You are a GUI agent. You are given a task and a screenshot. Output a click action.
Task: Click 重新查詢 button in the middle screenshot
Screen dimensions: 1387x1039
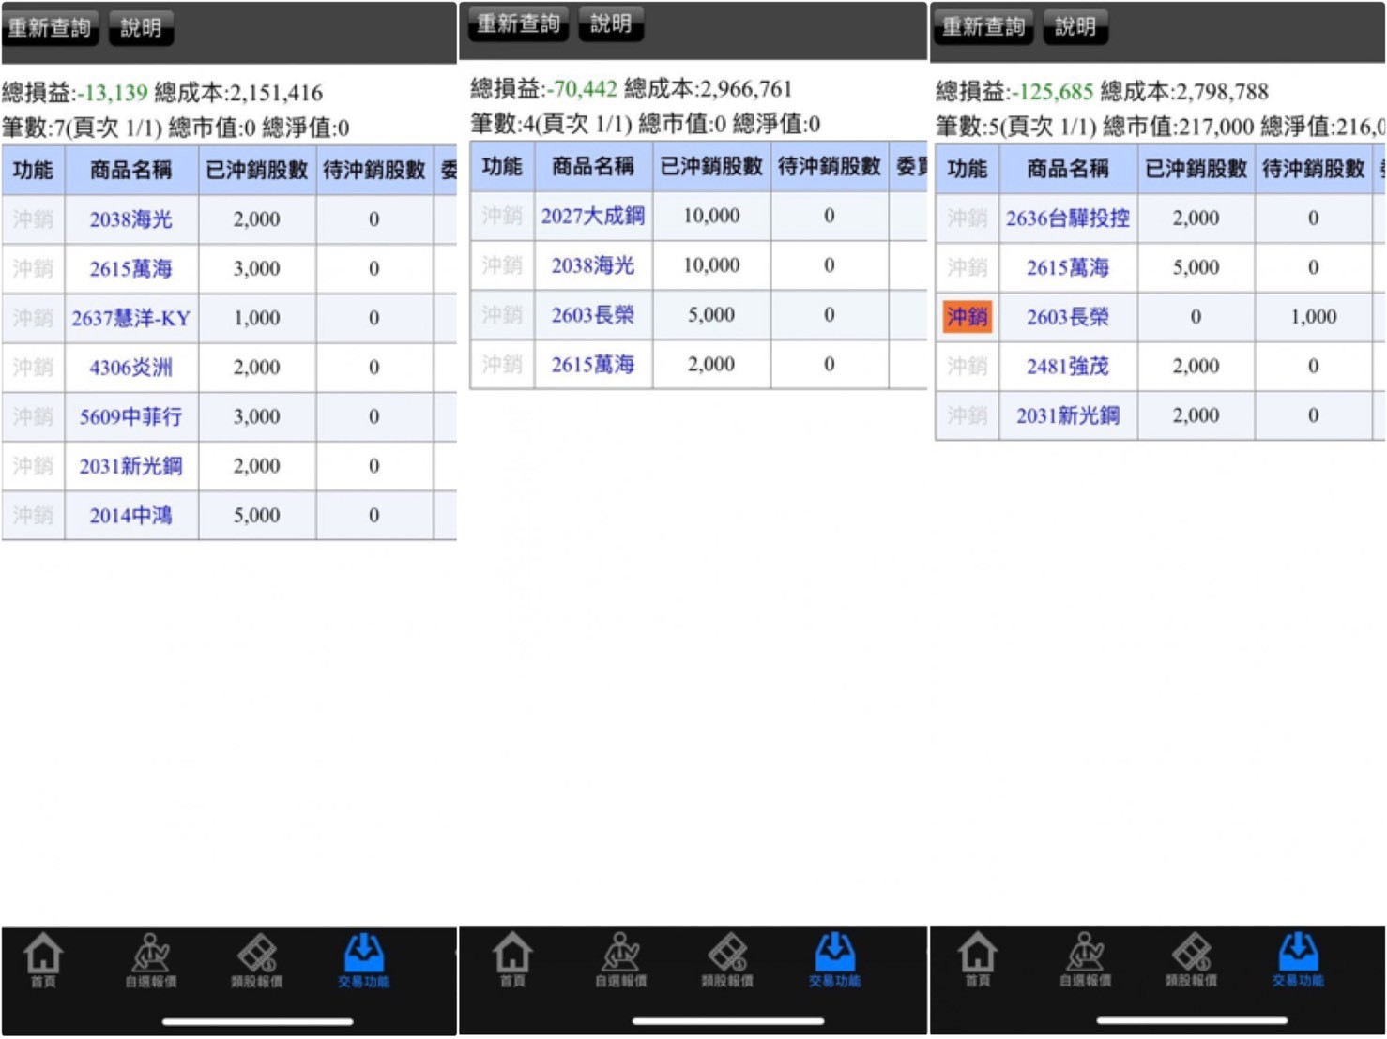point(519,23)
